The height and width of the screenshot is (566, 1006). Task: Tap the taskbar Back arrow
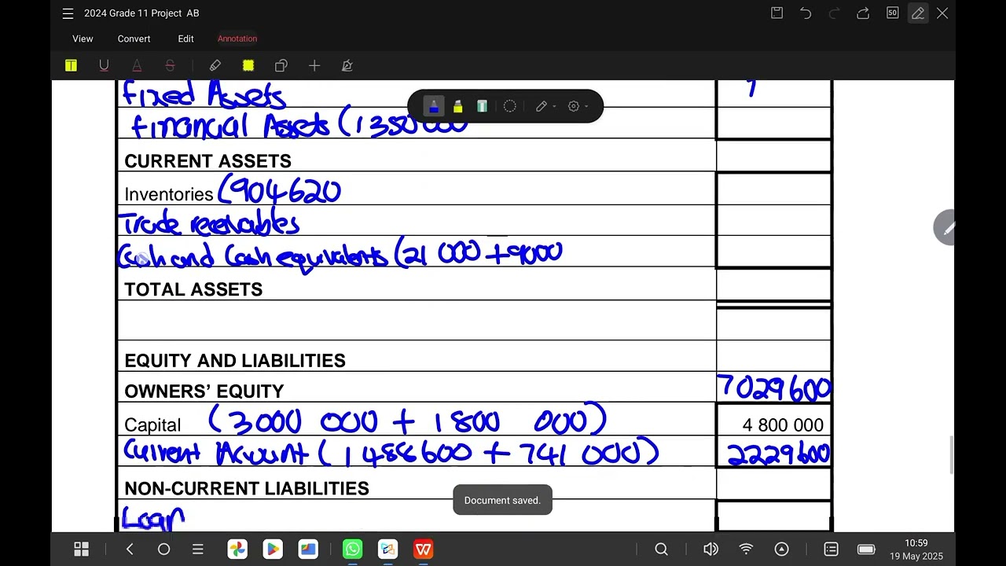130,549
